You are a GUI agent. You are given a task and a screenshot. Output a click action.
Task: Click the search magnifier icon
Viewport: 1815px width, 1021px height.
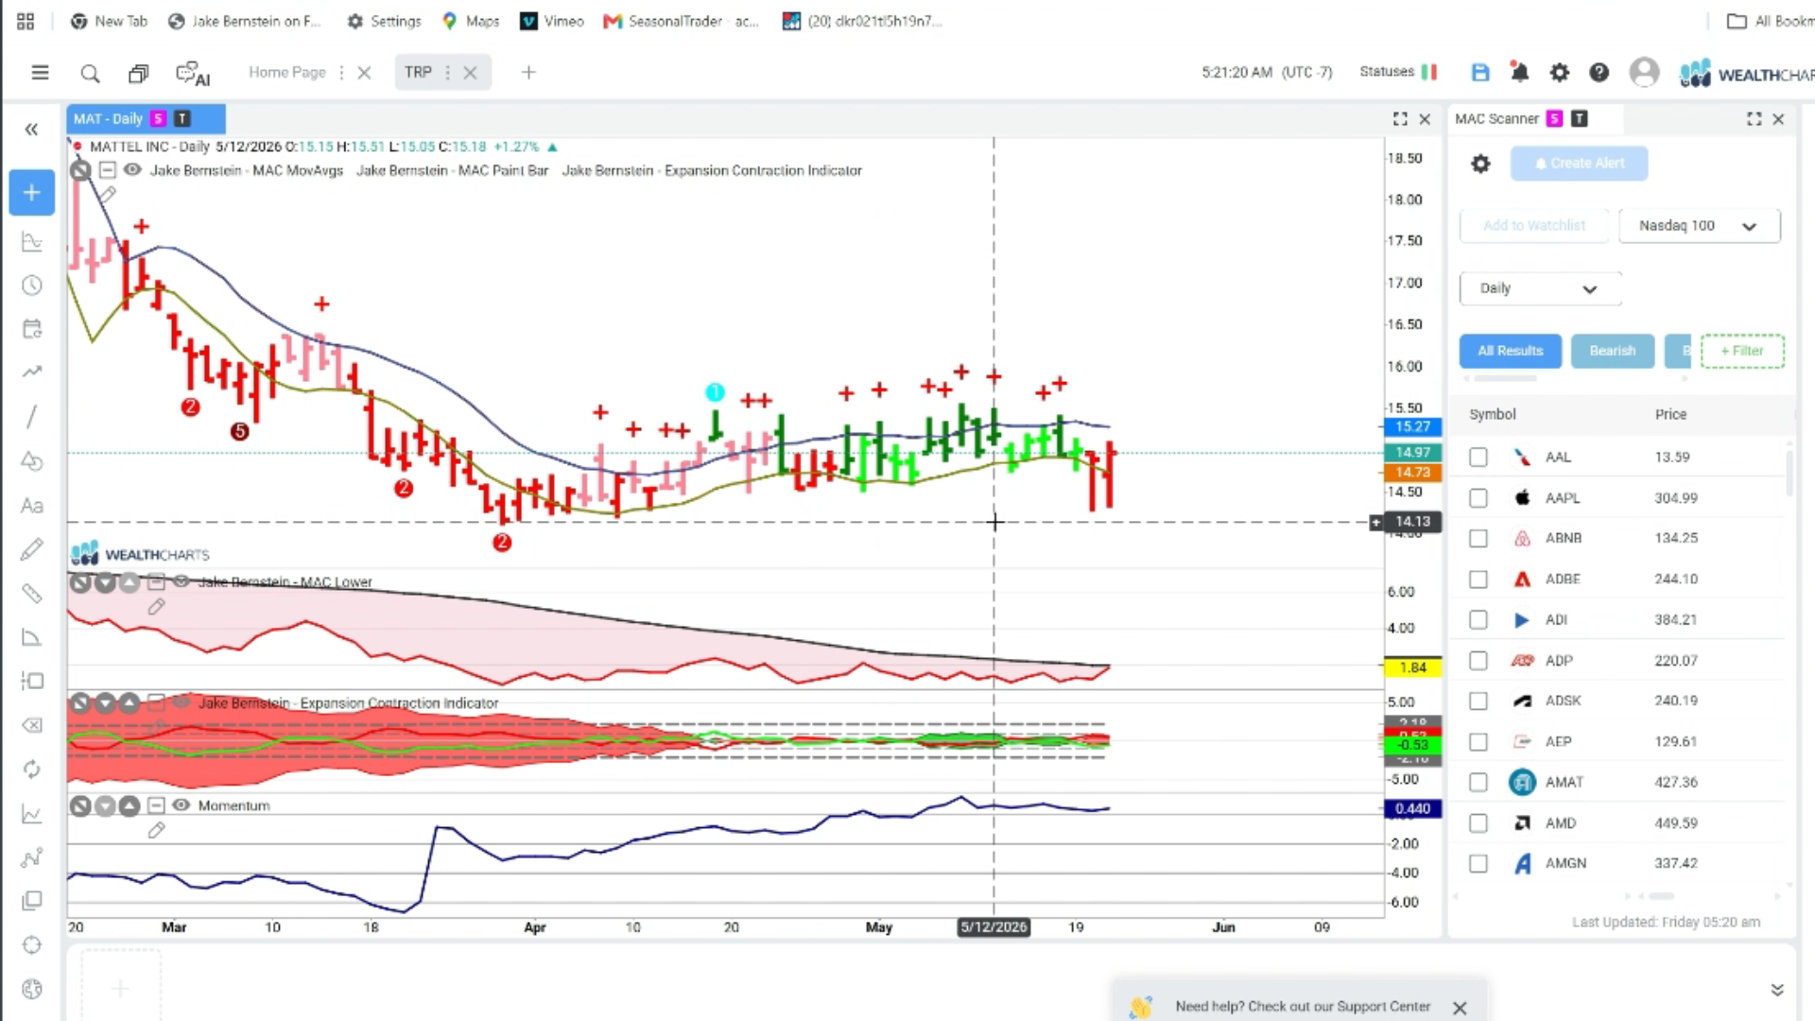pos(90,73)
